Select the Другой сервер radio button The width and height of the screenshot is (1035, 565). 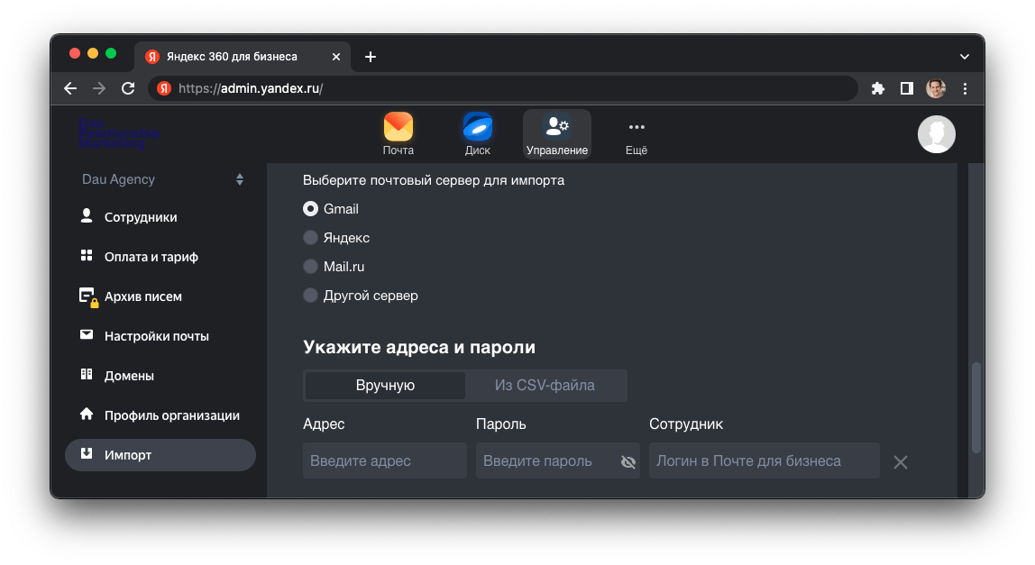click(310, 296)
